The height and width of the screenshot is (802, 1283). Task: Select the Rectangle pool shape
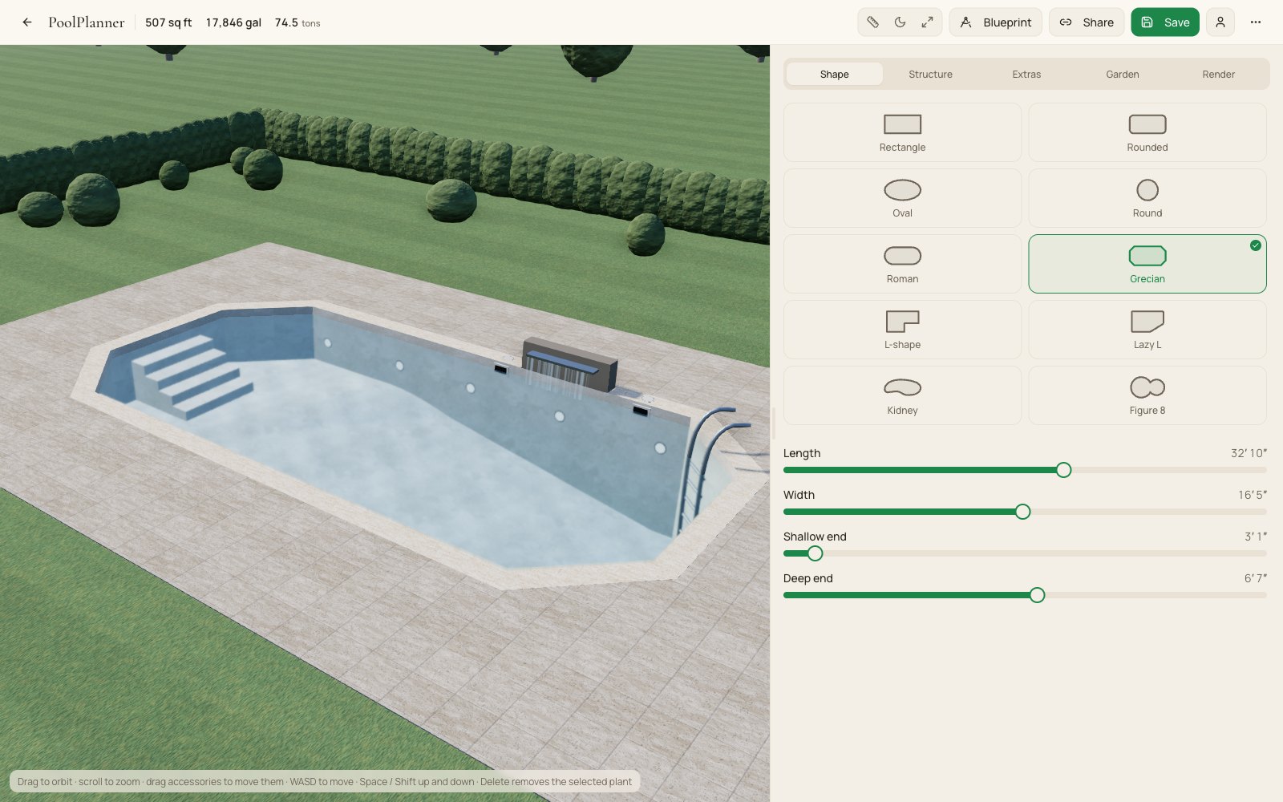902,132
